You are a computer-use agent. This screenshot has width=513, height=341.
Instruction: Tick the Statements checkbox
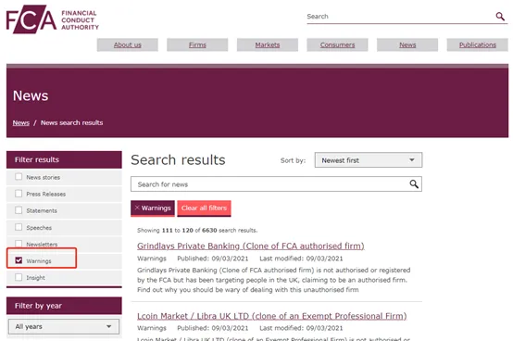pyautogui.click(x=19, y=210)
